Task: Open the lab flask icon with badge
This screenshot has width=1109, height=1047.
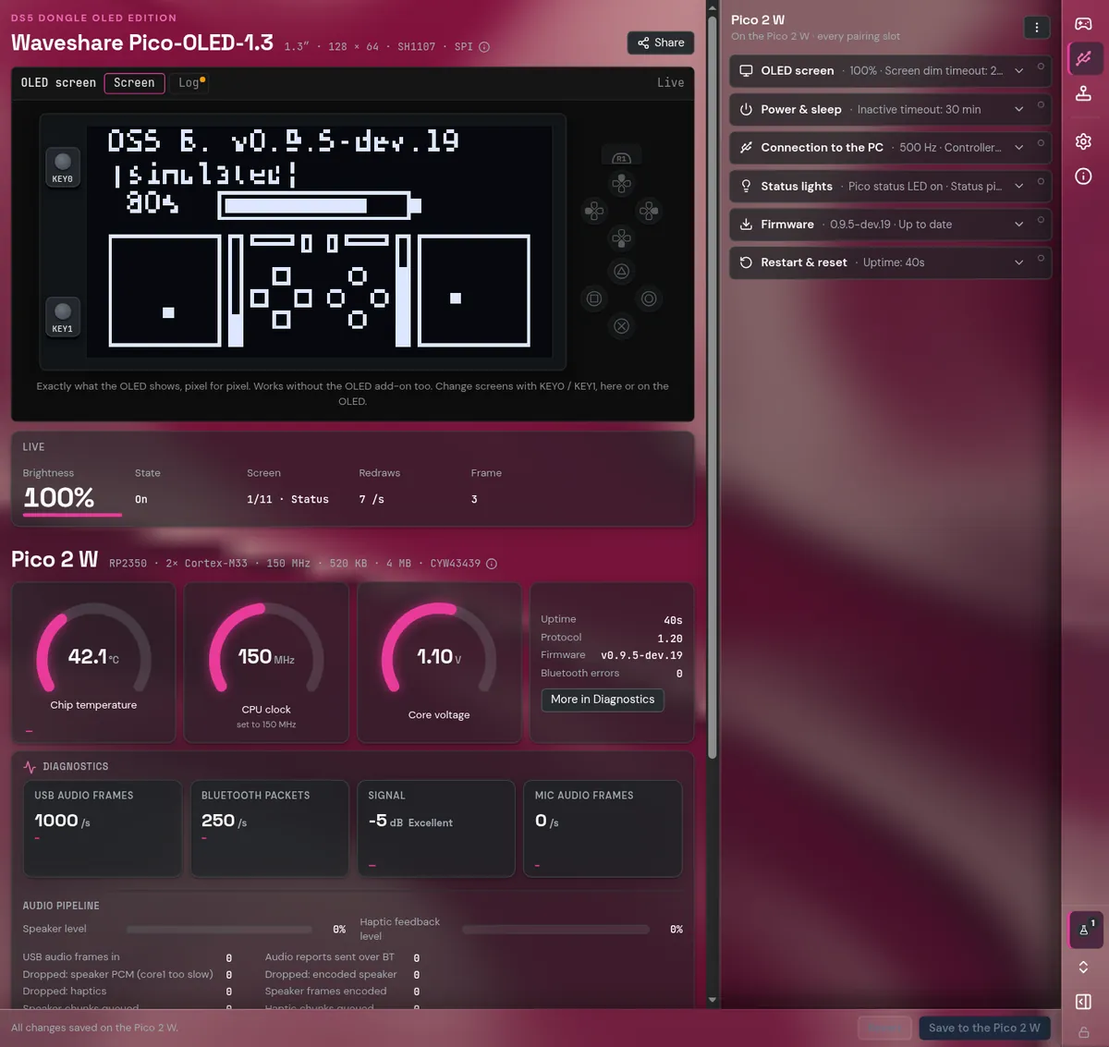Action: coord(1083,930)
